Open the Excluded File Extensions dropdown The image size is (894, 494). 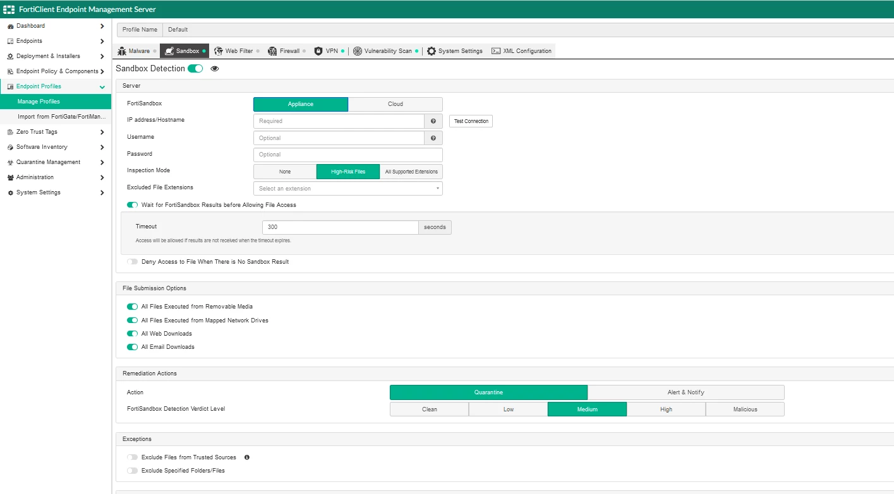(x=348, y=189)
